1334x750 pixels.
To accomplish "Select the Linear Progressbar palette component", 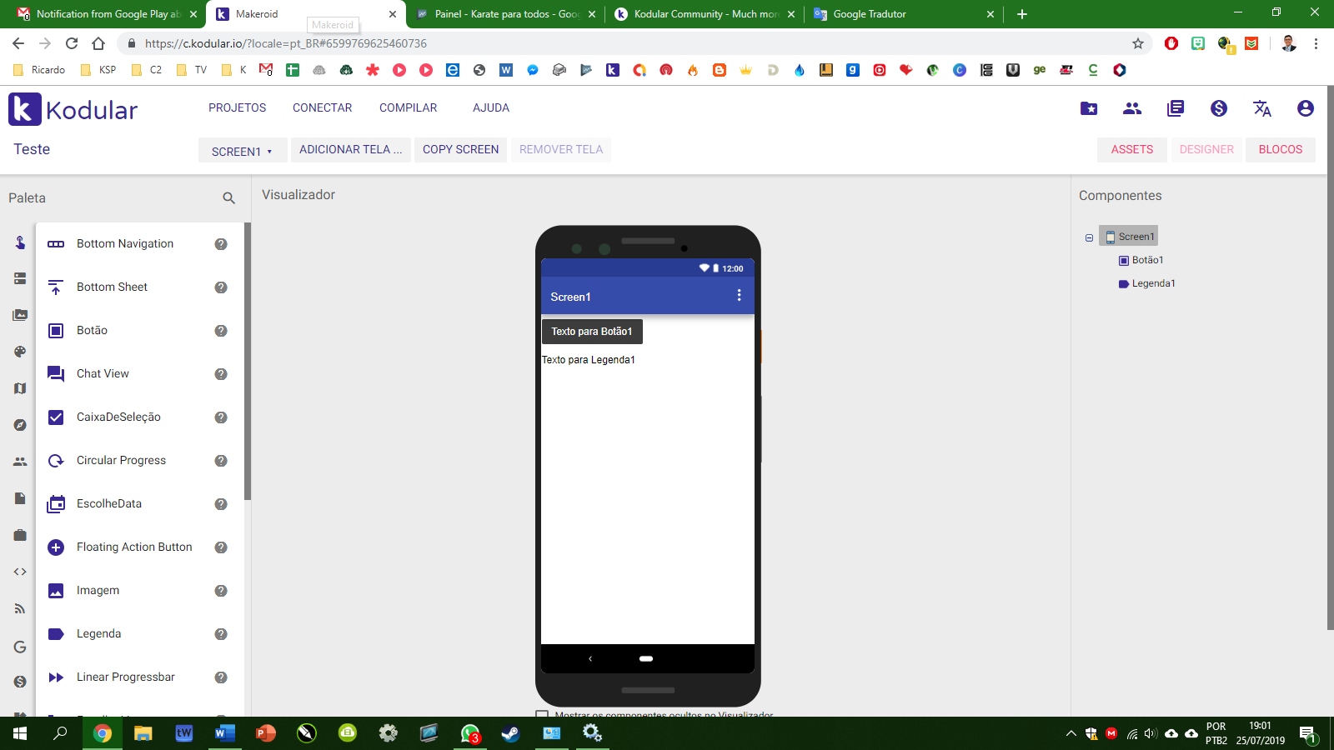I will [x=126, y=677].
